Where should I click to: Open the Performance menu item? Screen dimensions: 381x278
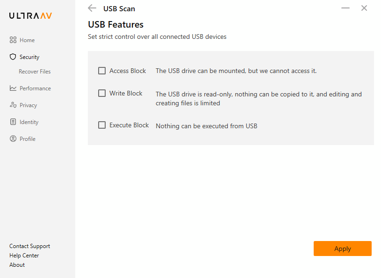pyautogui.click(x=35, y=88)
